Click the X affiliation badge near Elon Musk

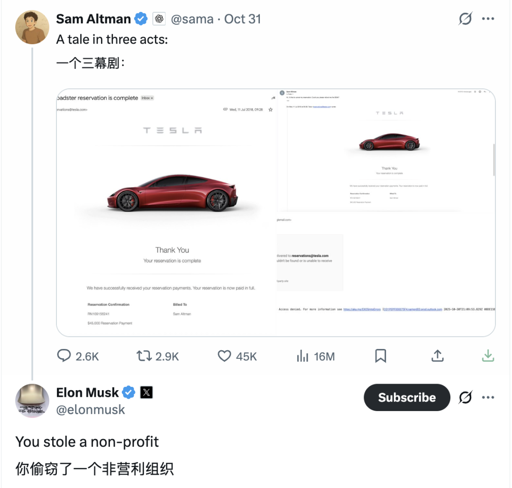coord(146,393)
